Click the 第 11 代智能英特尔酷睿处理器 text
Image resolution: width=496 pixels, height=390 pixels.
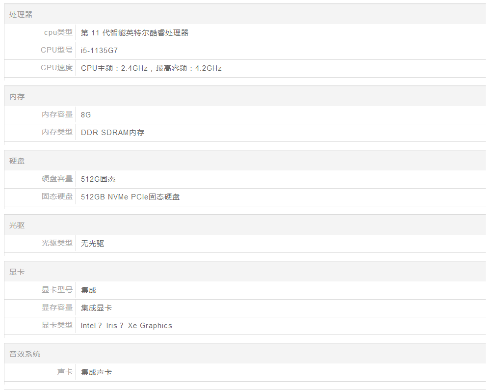pyautogui.click(x=134, y=33)
